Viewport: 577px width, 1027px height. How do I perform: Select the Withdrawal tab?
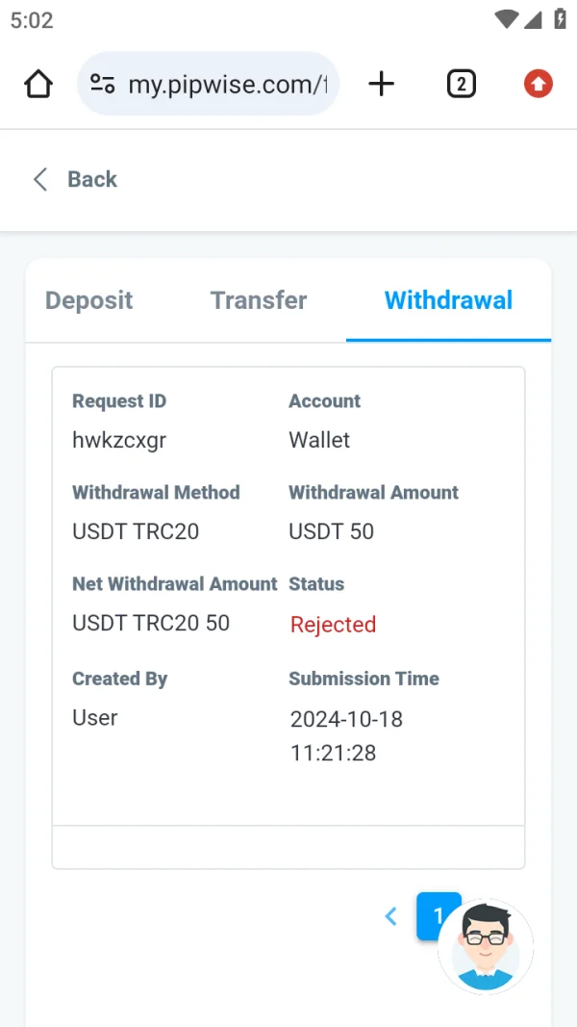tap(448, 300)
